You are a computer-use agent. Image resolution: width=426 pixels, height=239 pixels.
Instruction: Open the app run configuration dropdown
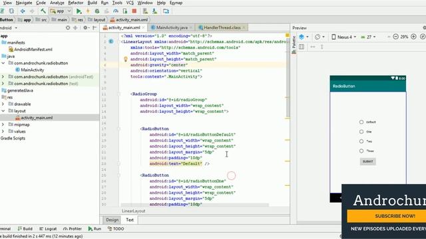point(61,11)
